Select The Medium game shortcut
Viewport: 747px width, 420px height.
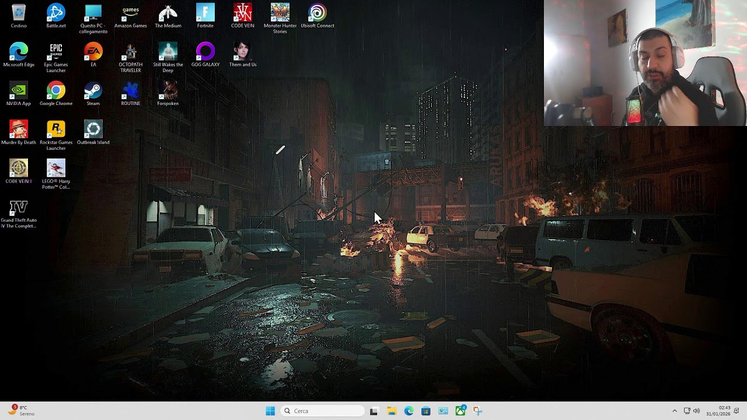click(168, 16)
